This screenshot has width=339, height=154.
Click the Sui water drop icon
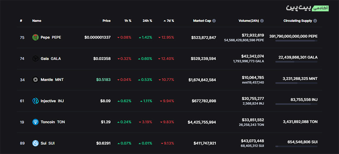(35, 143)
